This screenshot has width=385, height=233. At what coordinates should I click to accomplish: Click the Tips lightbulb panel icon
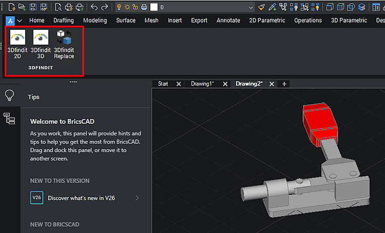click(x=10, y=95)
